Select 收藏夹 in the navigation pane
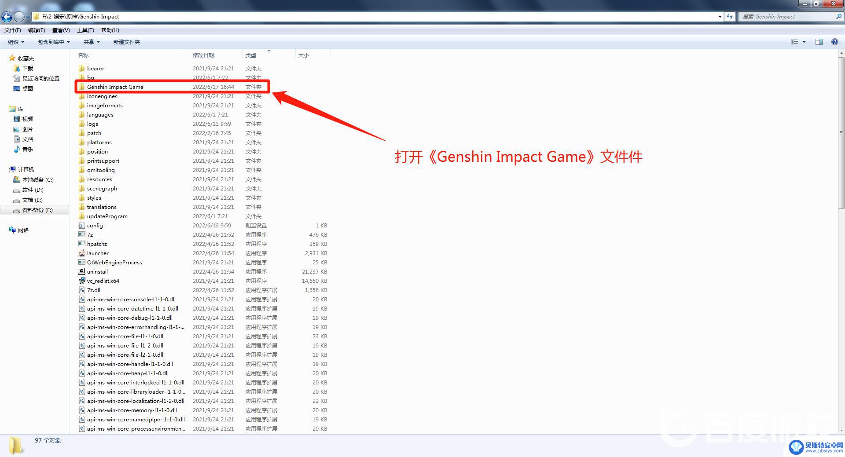The width and height of the screenshot is (845, 457). (x=22, y=58)
